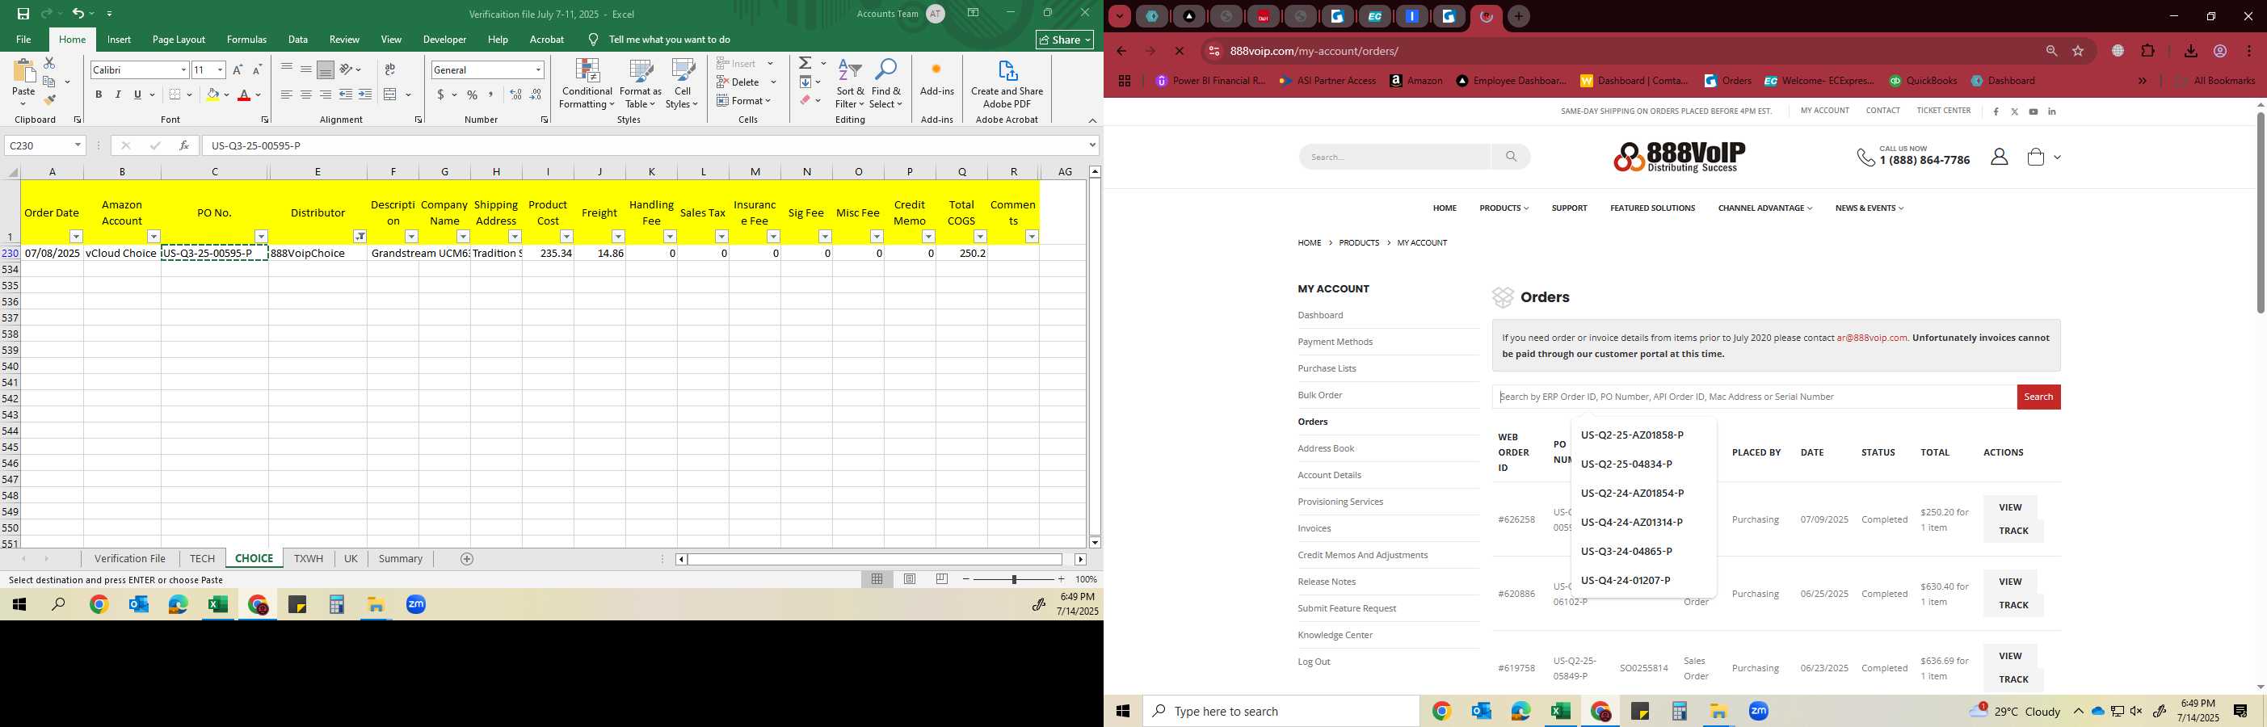This screenshot has height=727, width=2267.
Task: Click the Wrap Text icon
Action: [x=390, y=69]
